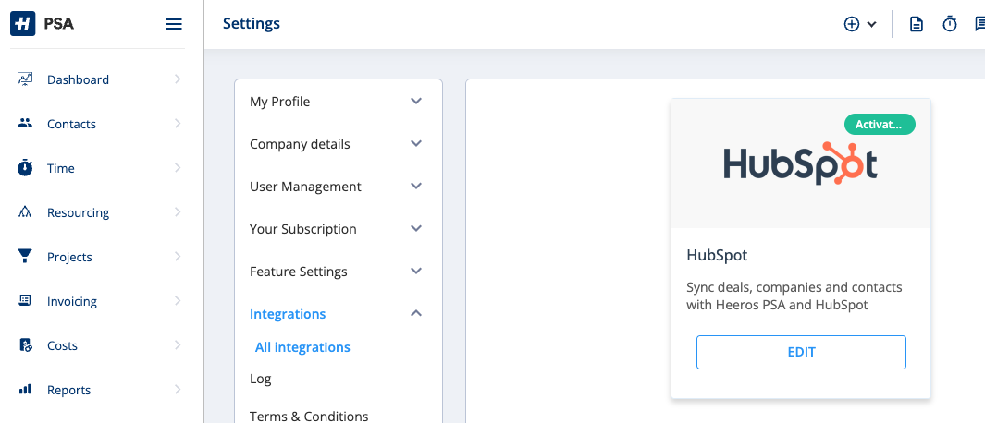Open the timer icon in top bar

pos(950,24)
